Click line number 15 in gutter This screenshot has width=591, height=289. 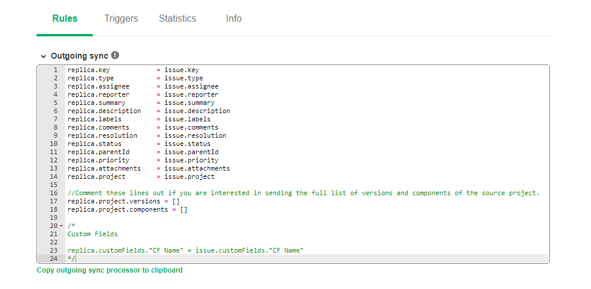pyautogui.click(x=54, y=185)
